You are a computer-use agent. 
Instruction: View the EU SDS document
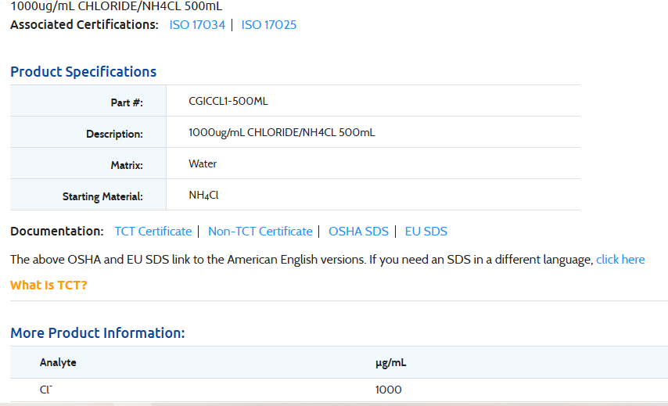click(x=426, y=232)
